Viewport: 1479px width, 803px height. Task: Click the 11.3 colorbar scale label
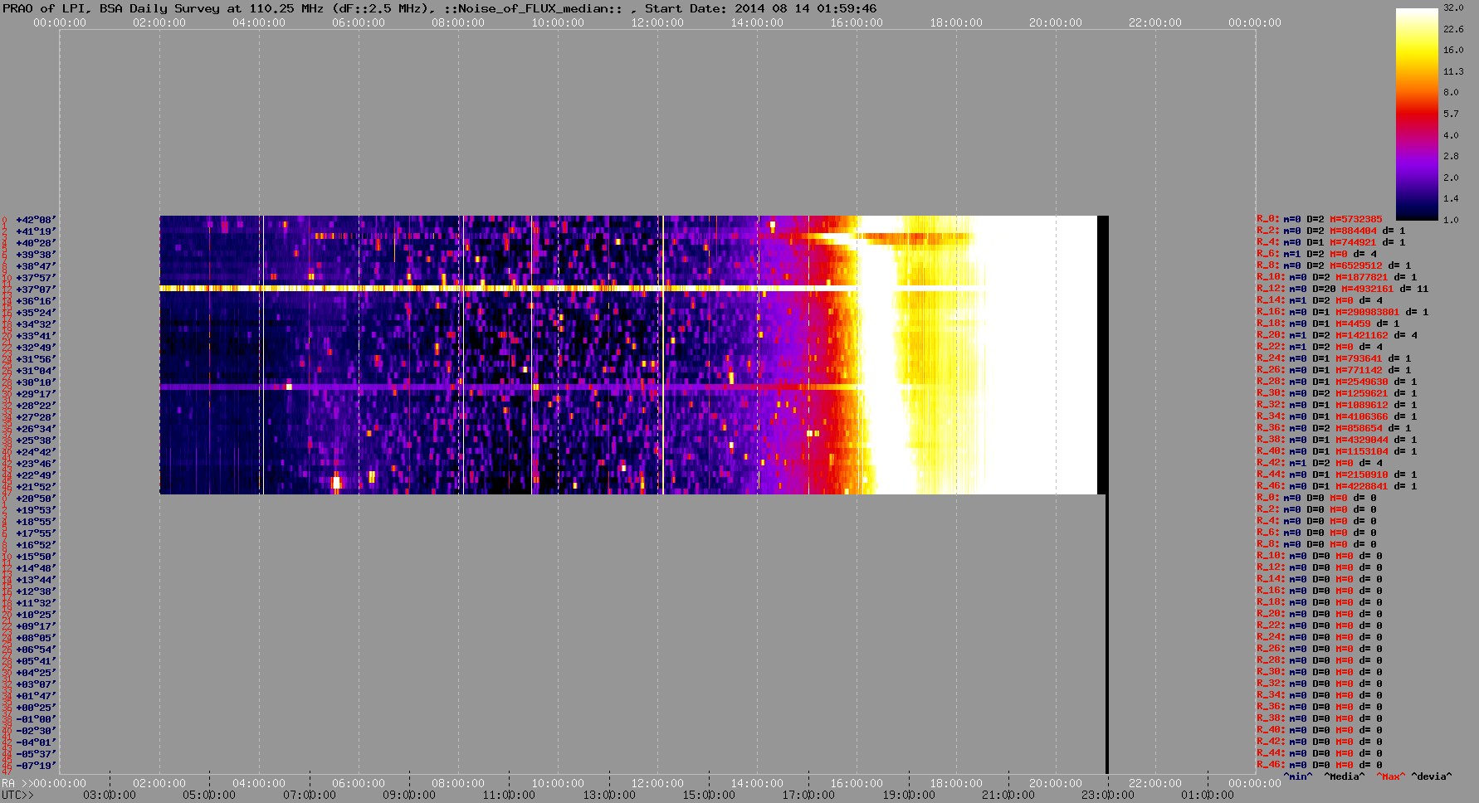1453,71
